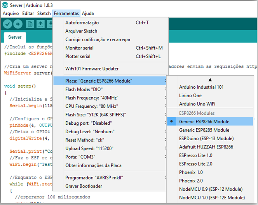Image resolution: width=258 pixels, height=205 pixels.
Task: Select NodeMCU 0.9 (ESP-12 Module) board
Action: (x=210, y=189)
